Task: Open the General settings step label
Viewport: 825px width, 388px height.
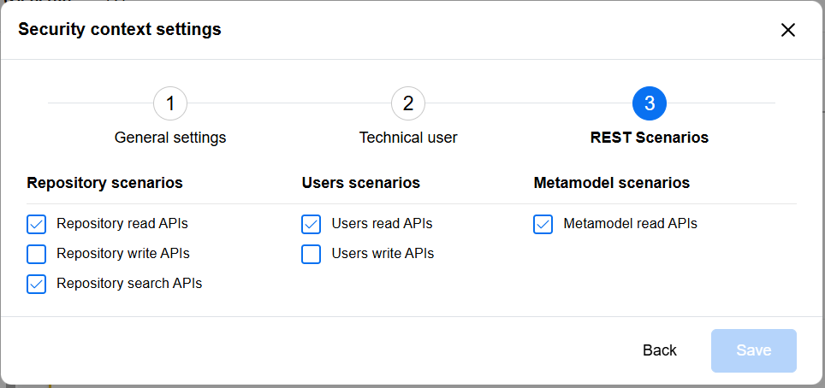Action: pyautogui.click(x=170, y=137)
